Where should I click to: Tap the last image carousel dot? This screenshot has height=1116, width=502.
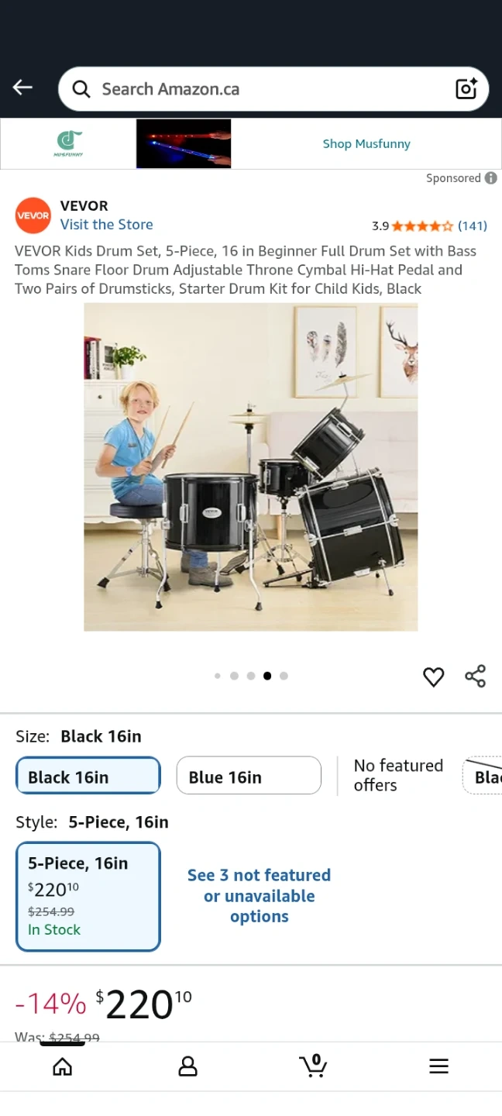click(284, 676)
